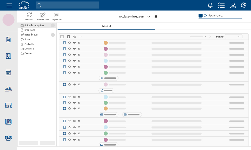Viewport: 251px width, 150px height.
Task: Forward selected messages using the arrow icon
Action: pos(75,36)
